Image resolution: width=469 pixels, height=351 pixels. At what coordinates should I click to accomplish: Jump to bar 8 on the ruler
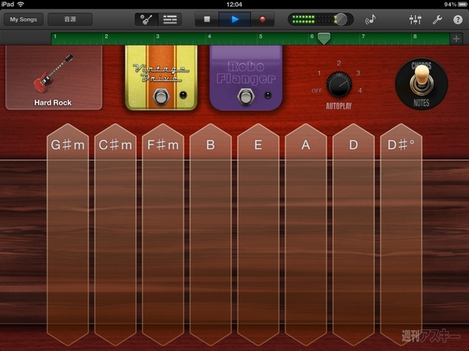click(x=415, y=37)
